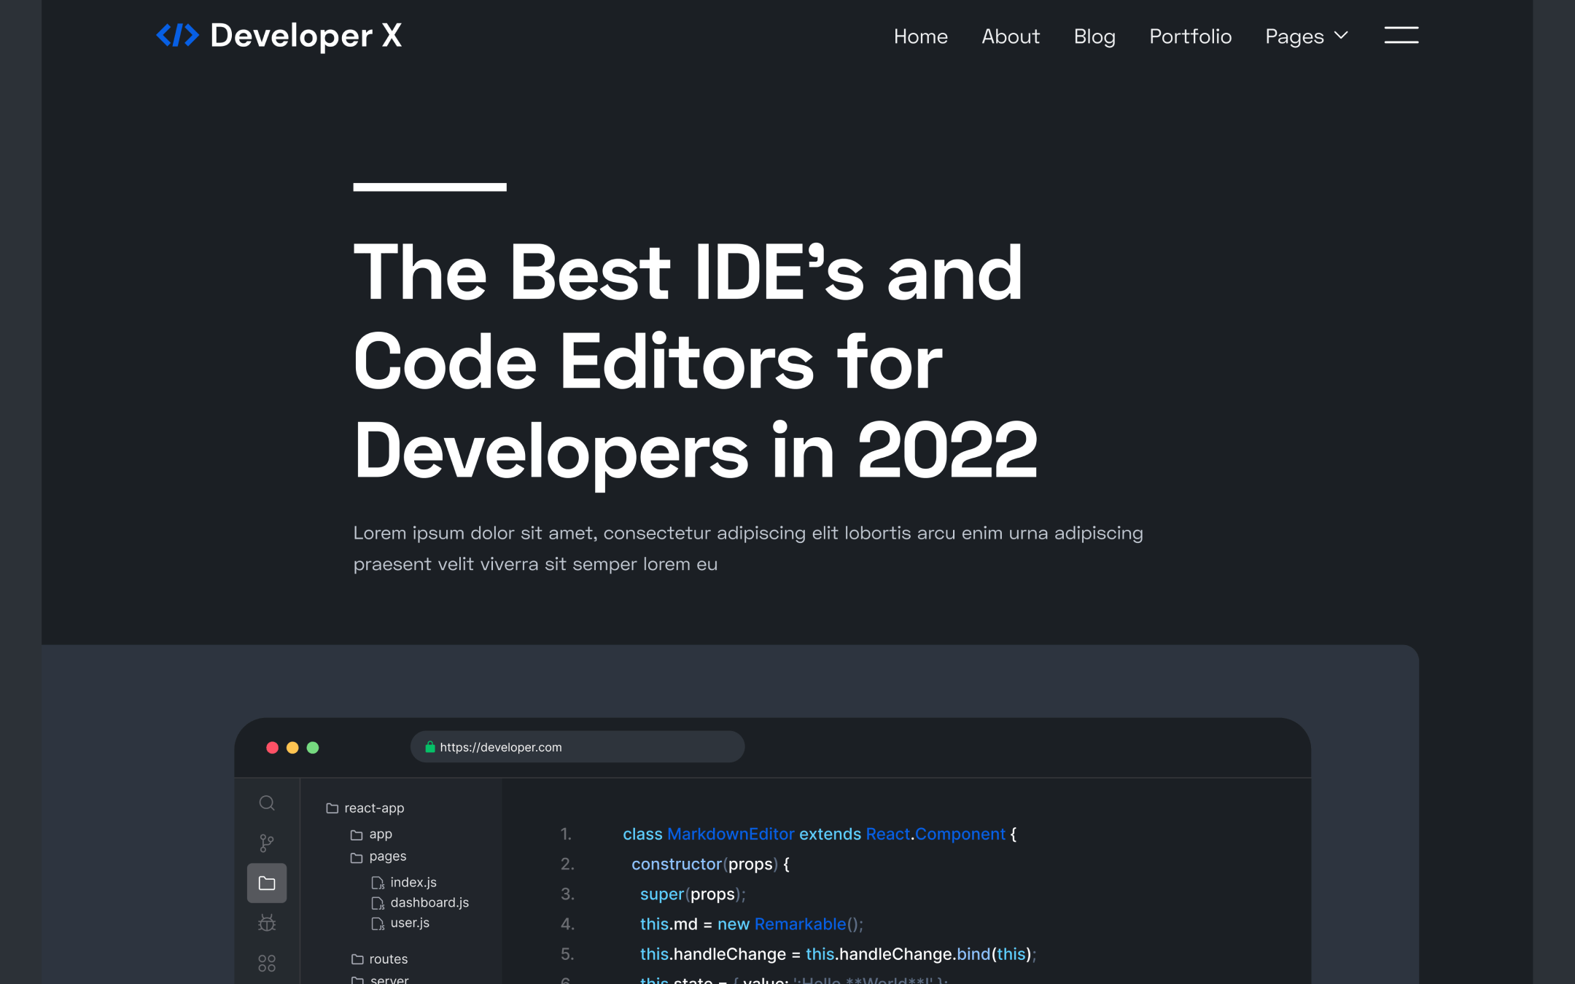1575x984 pixels.
Task: Click line number 1. in gutter
Action: click(566, 834)
